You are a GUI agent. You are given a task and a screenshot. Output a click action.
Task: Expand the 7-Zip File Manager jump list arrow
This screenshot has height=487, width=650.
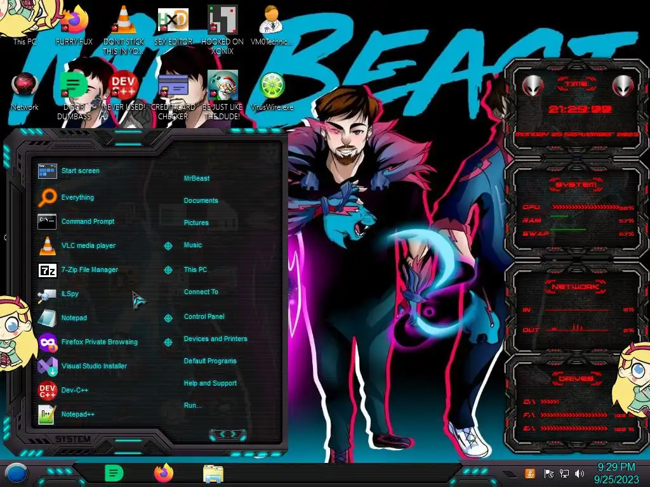168,270
